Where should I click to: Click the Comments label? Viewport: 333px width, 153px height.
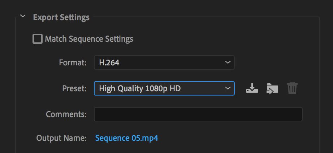click(66, 114)
